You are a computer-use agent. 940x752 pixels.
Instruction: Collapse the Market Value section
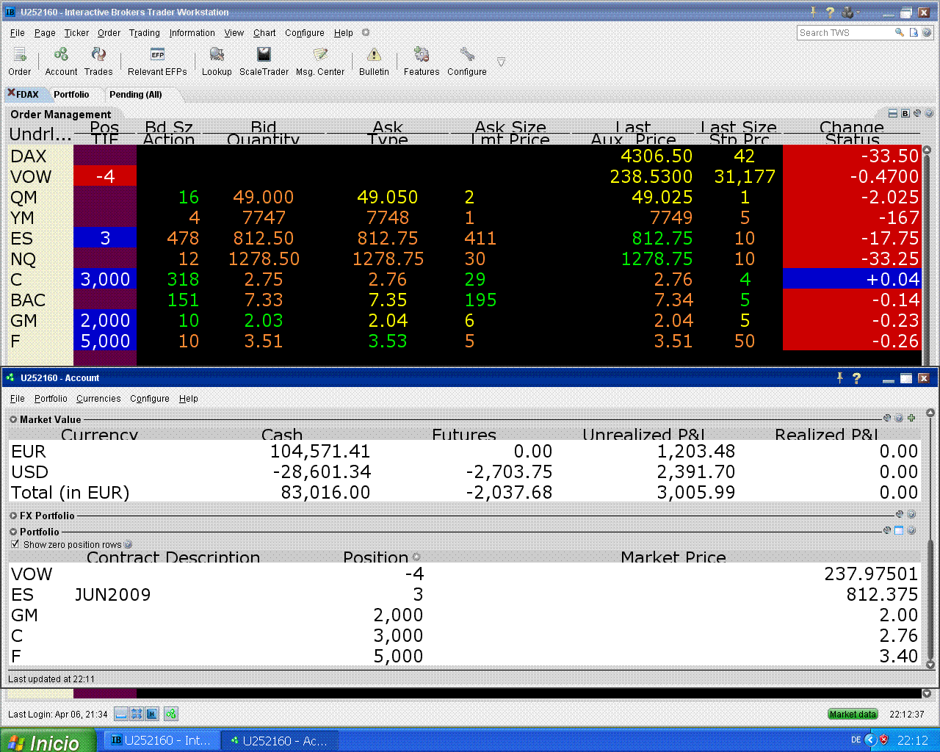coord(13,419)
